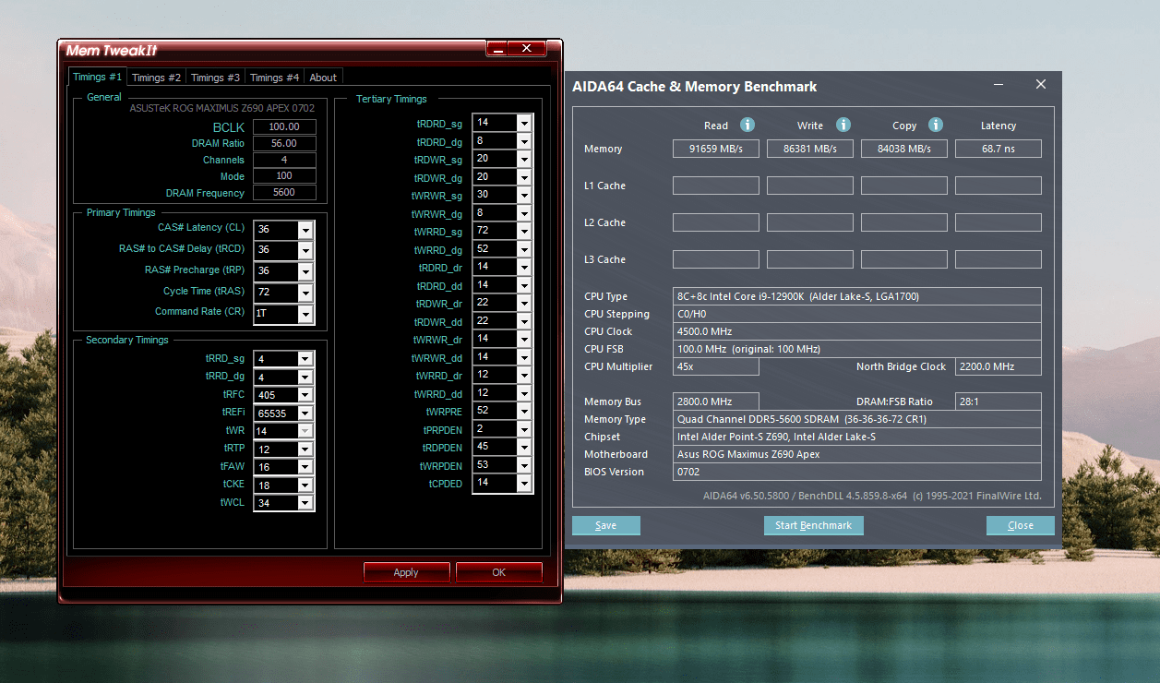The height and width of the screenshot is (683, 1160).
Task: Close the AIDA64 benchmark window
Action: (1041, 85)
